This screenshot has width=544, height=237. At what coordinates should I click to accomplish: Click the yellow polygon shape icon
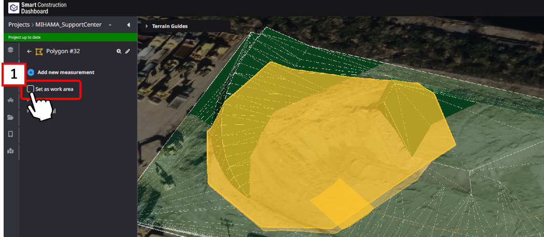[39, 52]
